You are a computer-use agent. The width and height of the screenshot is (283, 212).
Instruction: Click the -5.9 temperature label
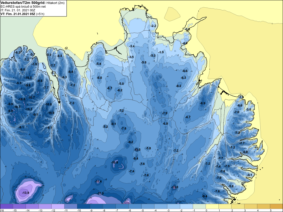[x=49, y=55]
